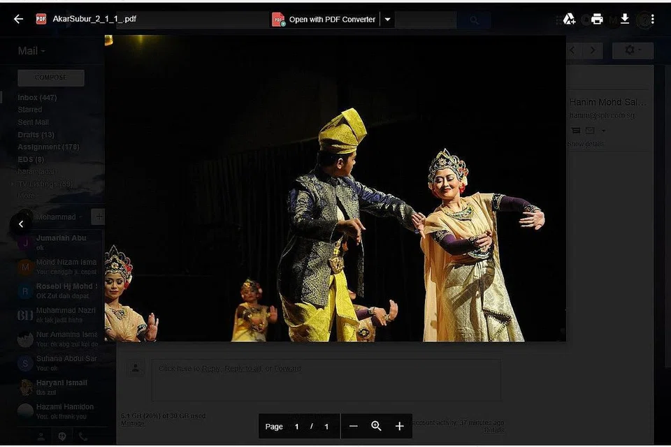Viewport: 671px width, 447px height.
Task: Download the AkarSubur PDF file
Action: [625, 19]
